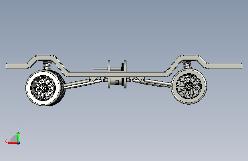Viewport: 248px width, 161px height.
Task: Pick the coil spring above the right wheel
Action: (187, 64)
